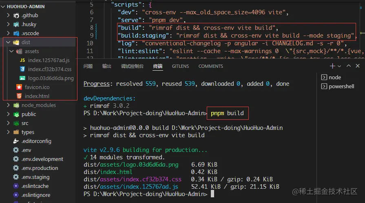Expand the src folder chevron
Screen dimensions: 365x203
click(8, 123)
